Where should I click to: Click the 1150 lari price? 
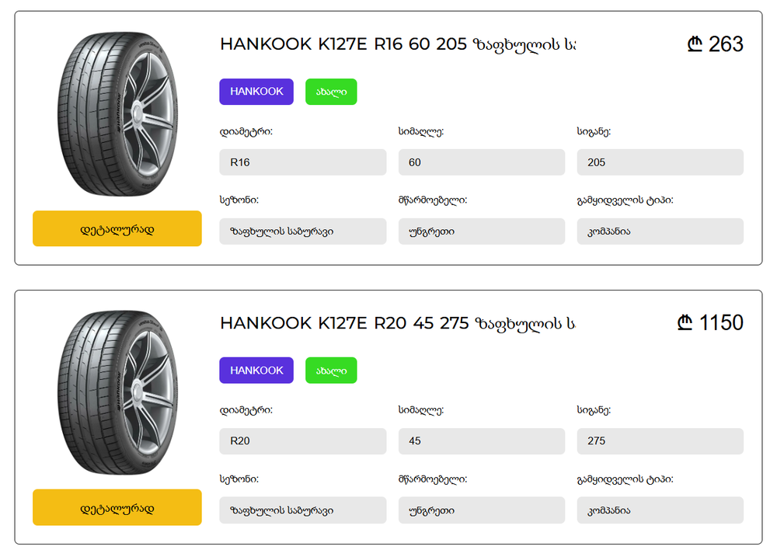pyautogui.click(x=710, y=323)
